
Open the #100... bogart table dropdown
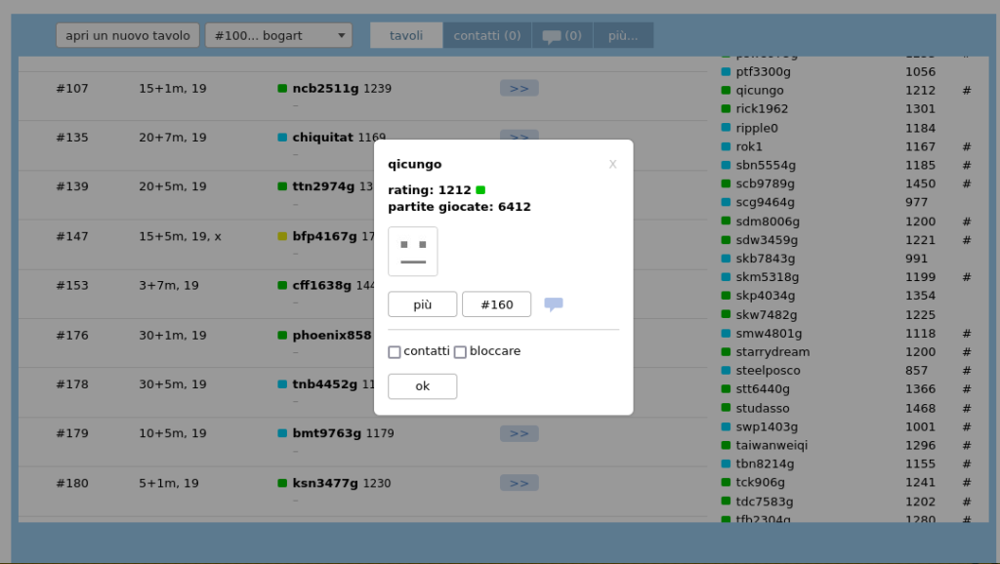click(278, 36)
